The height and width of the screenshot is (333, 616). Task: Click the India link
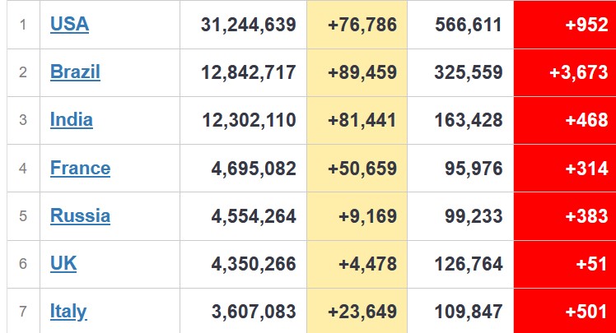[72, 120]
